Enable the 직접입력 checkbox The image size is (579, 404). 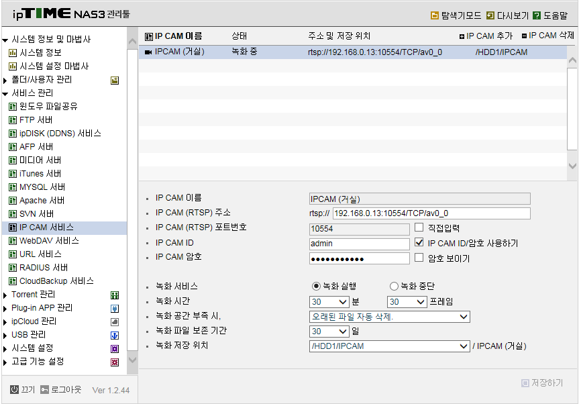tap(419, 227)
